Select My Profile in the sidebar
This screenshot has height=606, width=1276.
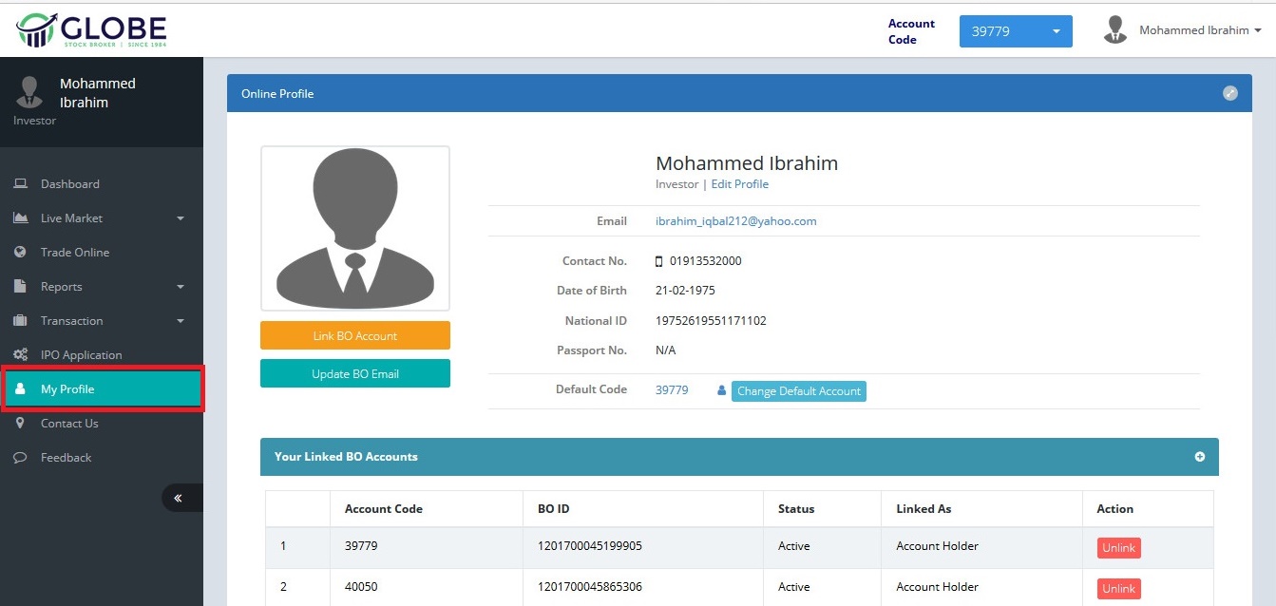click(102, 389)
